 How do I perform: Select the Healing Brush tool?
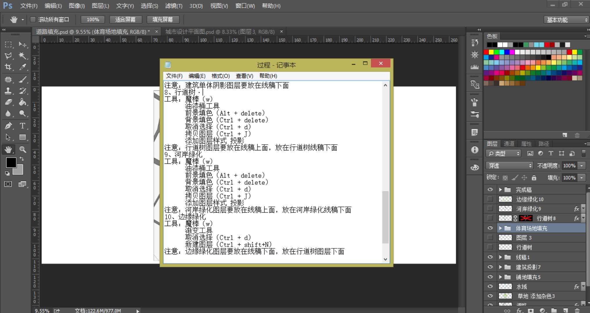[8, 79]
